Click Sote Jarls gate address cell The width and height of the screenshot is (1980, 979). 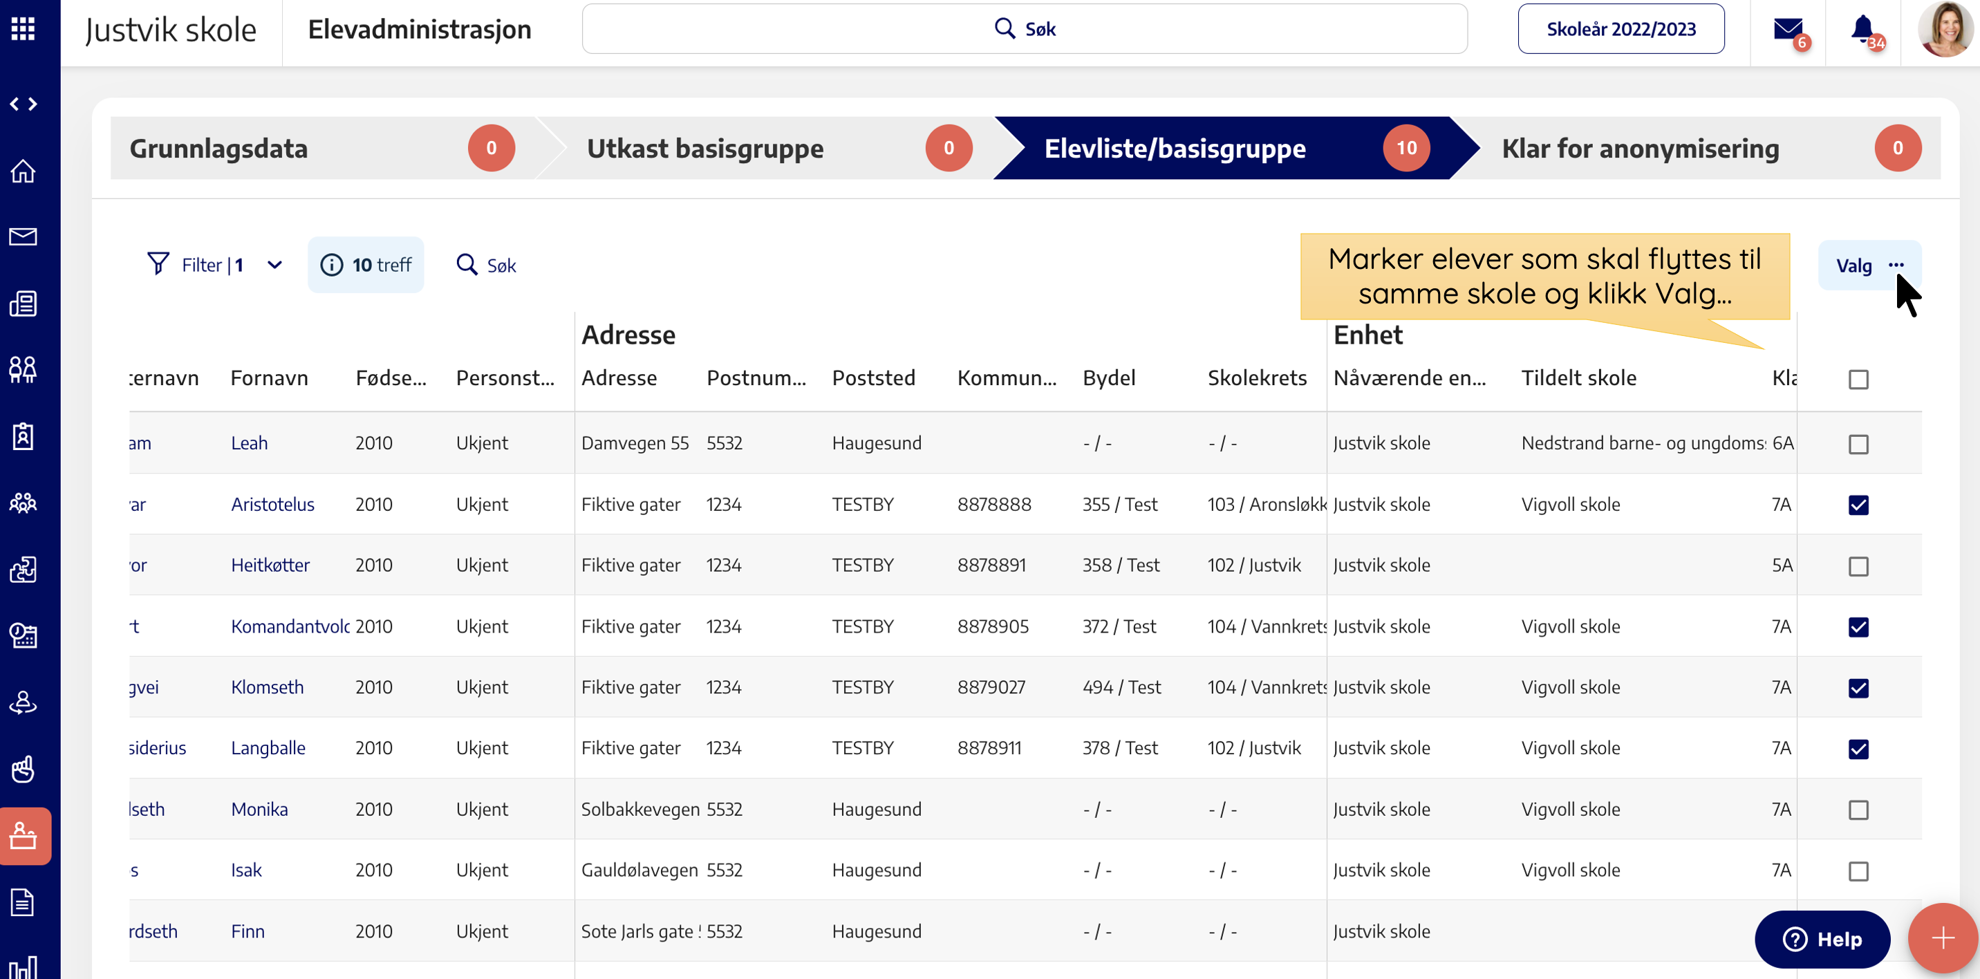pyautogui.click(x=640, y=931)
